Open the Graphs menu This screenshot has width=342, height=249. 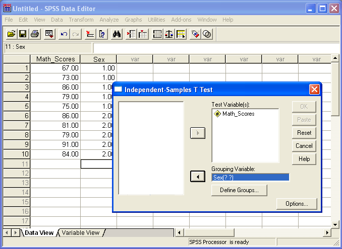click(x=133, y=20)
